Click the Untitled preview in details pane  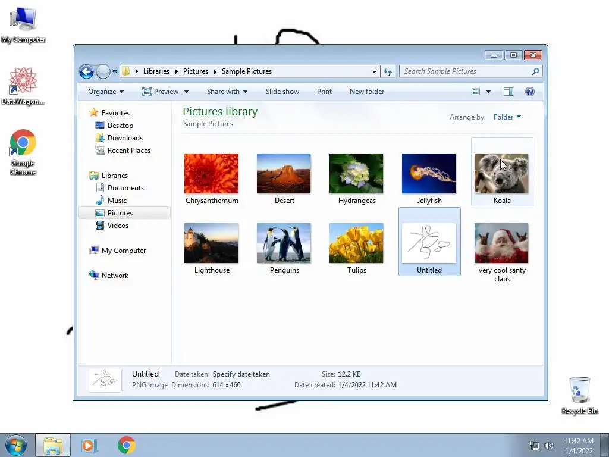coord(105,380)
